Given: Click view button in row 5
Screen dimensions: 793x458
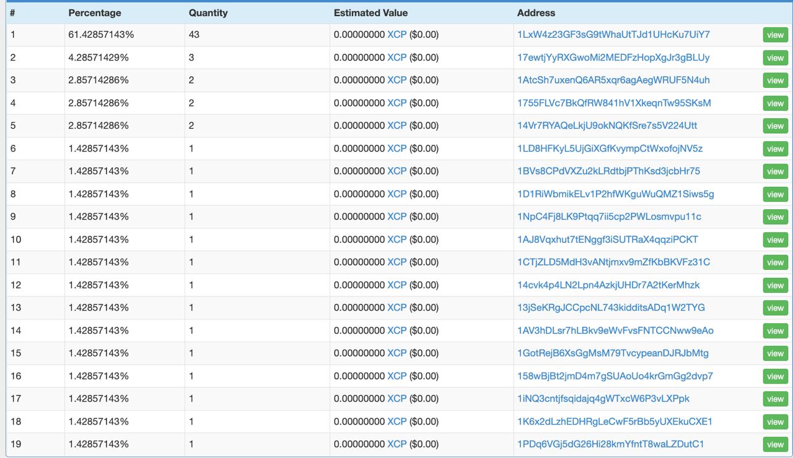Looking at the screenshot, I should [775, 126].
